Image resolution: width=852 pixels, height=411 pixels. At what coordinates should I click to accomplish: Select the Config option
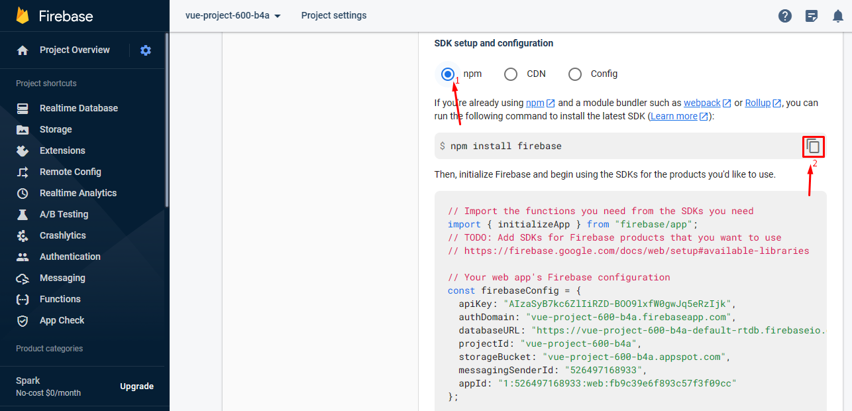[x=574, y=74]
